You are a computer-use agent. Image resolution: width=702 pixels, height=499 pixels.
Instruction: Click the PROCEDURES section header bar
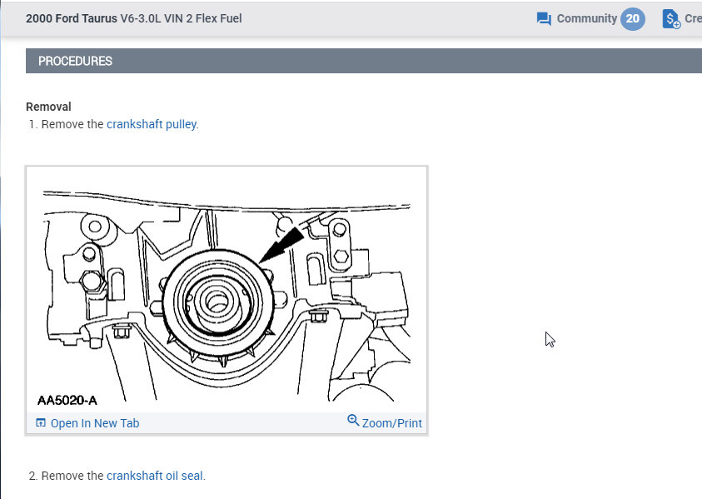click(363, 61)
